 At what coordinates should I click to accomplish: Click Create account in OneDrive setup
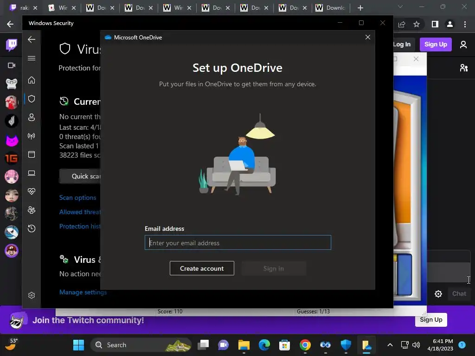[202, 268]
